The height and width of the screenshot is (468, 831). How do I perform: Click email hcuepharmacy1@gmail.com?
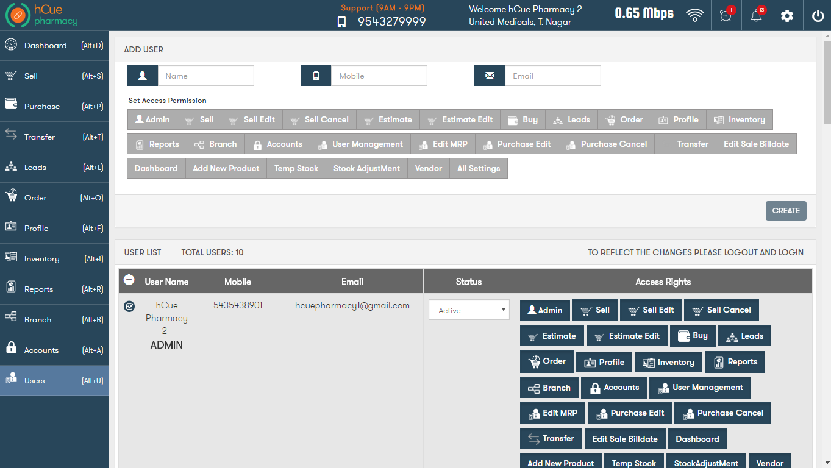pyautogui.click(x=352, y=305)
